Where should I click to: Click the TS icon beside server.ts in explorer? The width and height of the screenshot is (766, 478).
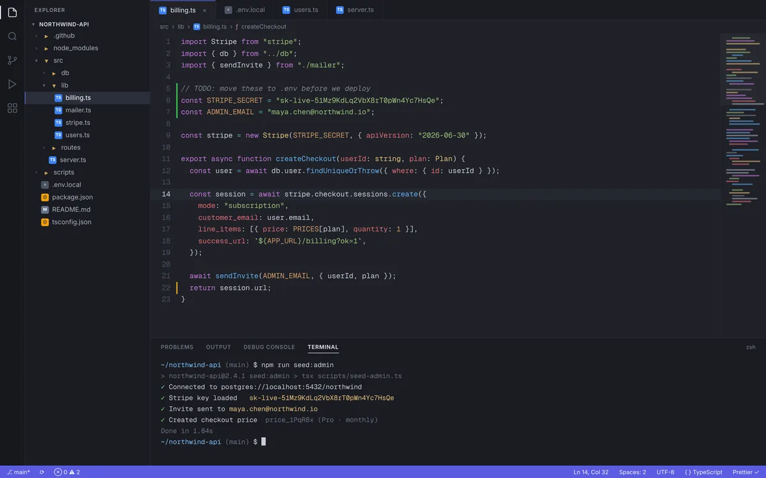(x=53, y=160)
